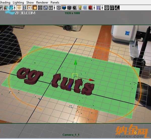Expand the Renderer menu

[42, 3]
